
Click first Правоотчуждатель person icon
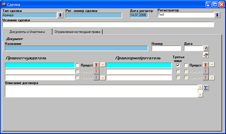(x=96, y=65)
